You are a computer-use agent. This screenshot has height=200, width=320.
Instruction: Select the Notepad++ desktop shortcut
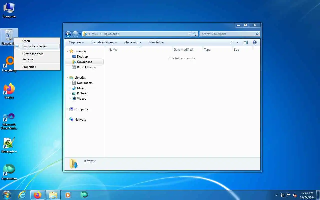pos(9,145)
